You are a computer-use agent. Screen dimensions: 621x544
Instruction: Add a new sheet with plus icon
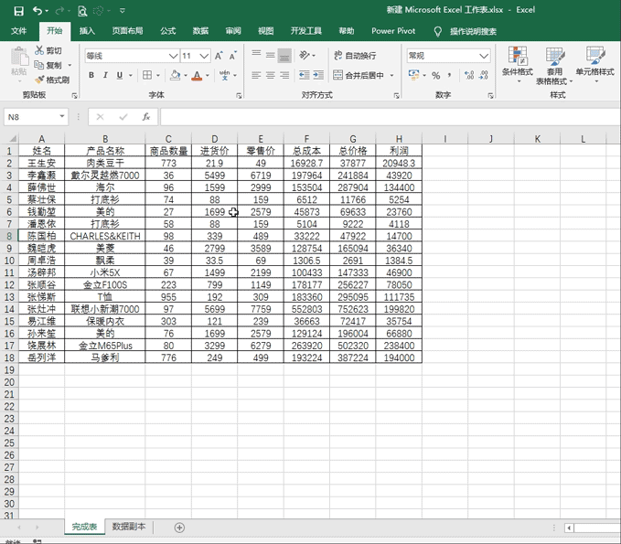(179, 528)
